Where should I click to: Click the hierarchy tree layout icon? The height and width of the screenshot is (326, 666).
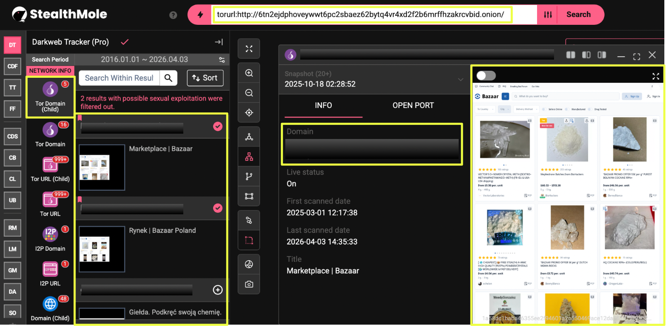click(x=249, y=157)
